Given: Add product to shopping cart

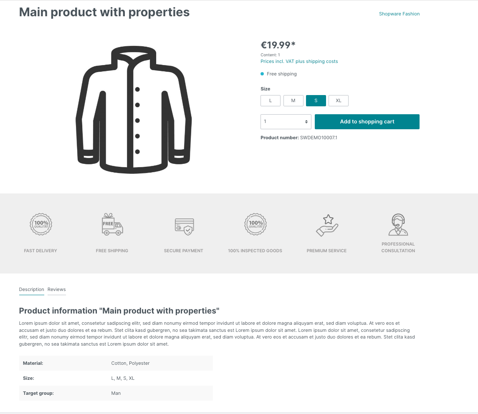Looking at the screenshot, I should click(x=367, y=122).
